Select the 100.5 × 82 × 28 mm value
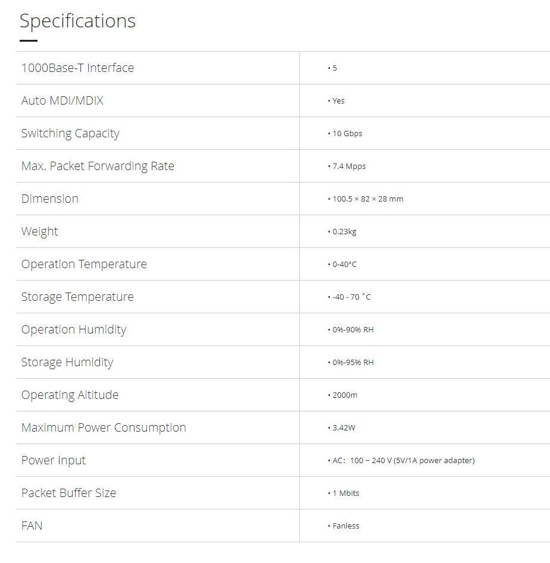The image size is (550, 563). tap(367, 199)
